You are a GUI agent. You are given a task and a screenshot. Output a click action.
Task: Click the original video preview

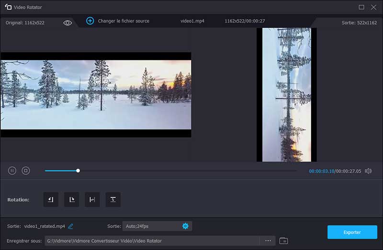pos(96,95)
